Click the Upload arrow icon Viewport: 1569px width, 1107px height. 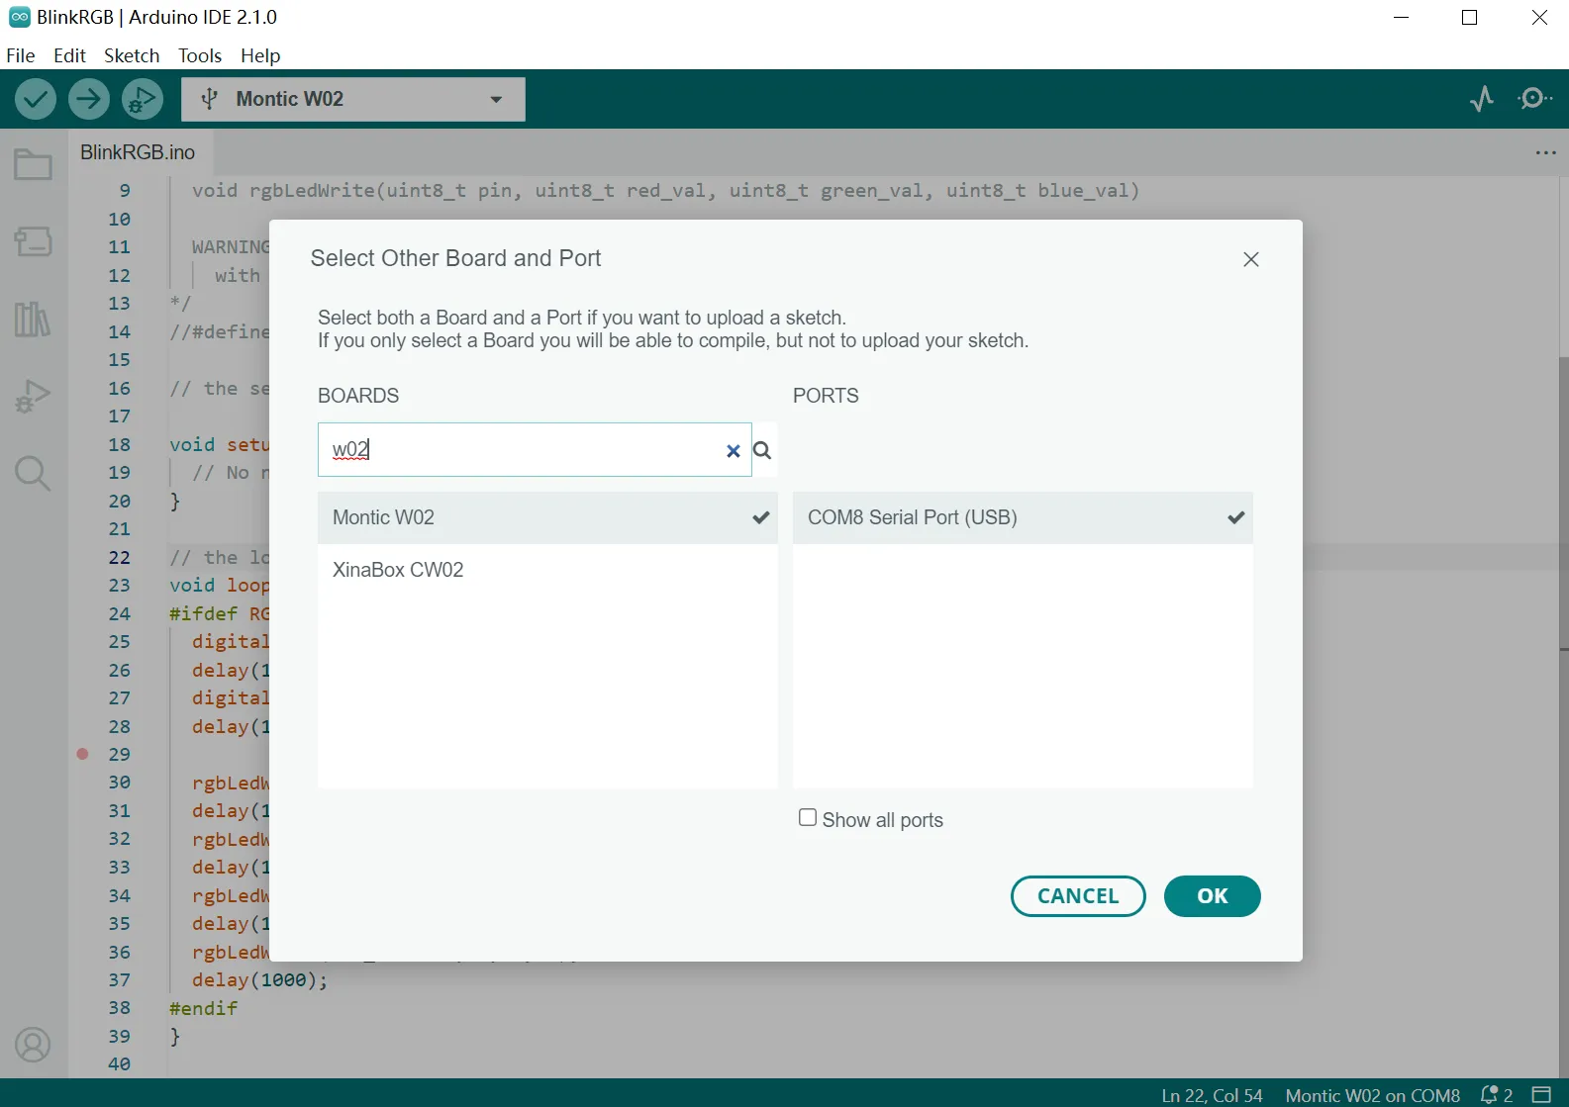[x=89, y=99]
